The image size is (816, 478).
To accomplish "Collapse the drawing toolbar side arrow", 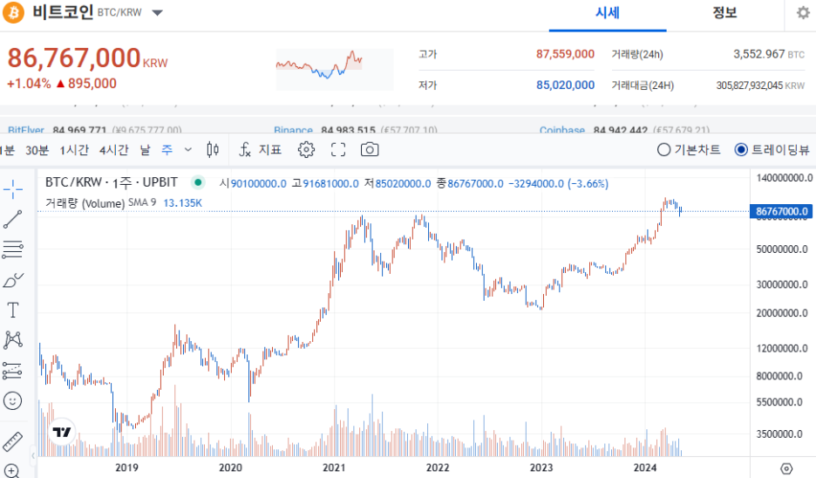I will (x=33, y=455).
